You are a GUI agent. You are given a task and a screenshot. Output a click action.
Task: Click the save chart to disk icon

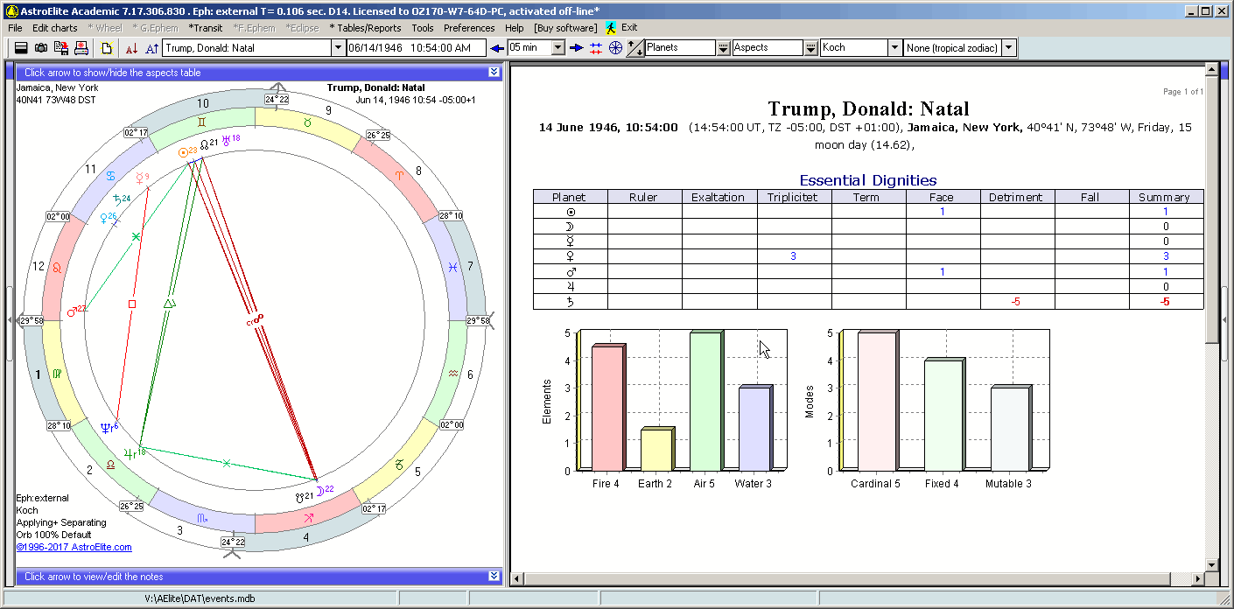(61, 47)
